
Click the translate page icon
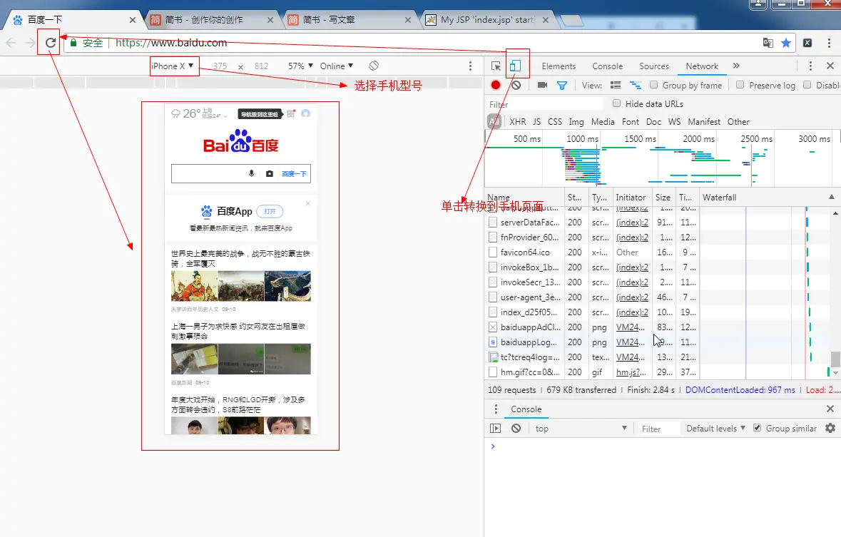(x=768, y=43)
